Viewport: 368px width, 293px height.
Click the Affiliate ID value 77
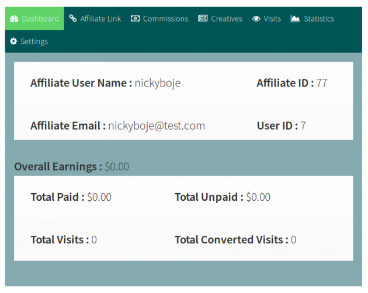(321, 83)
